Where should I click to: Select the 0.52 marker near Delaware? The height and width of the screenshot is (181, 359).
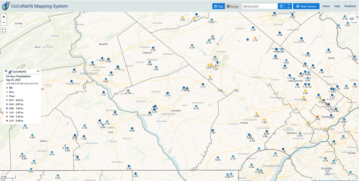pyautogui.click(x=300, y=133)
